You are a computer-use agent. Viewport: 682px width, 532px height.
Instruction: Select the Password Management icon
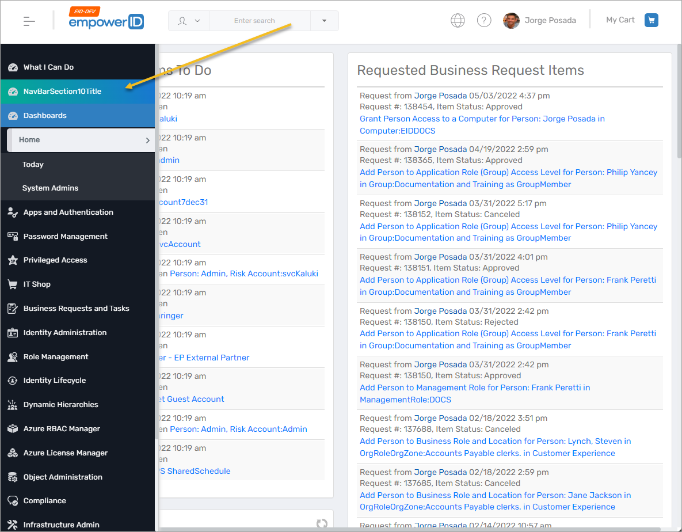tap(12, 236)
